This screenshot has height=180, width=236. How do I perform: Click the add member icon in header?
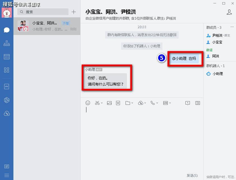point(229,12)
